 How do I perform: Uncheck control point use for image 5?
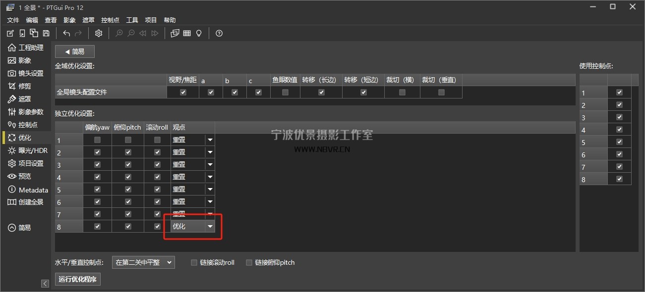(619, 142)
